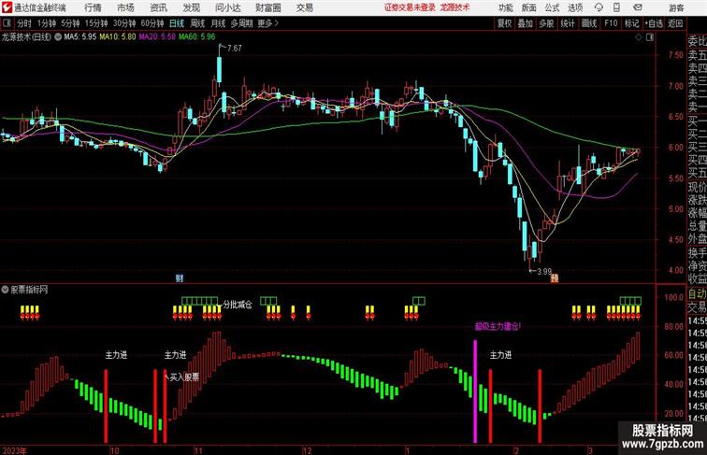Viewport: 707px width, 455px height.
Task: Switch to 60分钟 period
Action: coord(152,23)
